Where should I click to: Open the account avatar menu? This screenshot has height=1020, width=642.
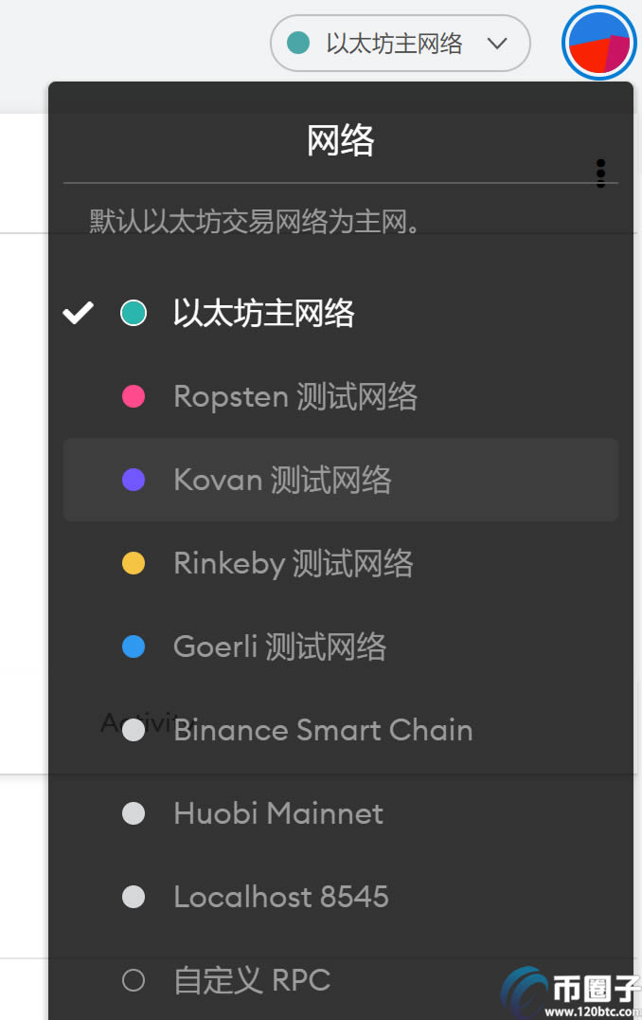coord(598,44)
